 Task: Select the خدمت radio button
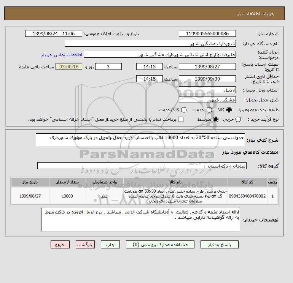(x=209, y=110)
